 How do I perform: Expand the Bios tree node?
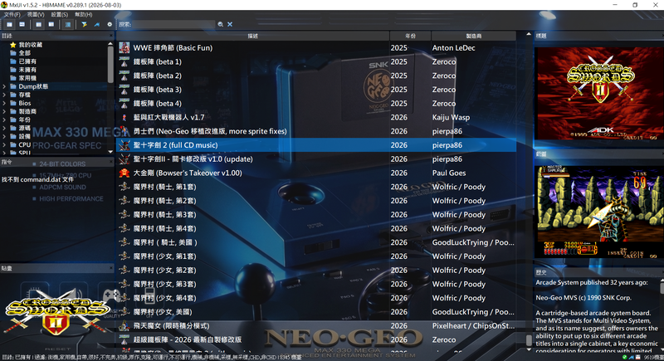pyautogui.click(x=4, y=103)
